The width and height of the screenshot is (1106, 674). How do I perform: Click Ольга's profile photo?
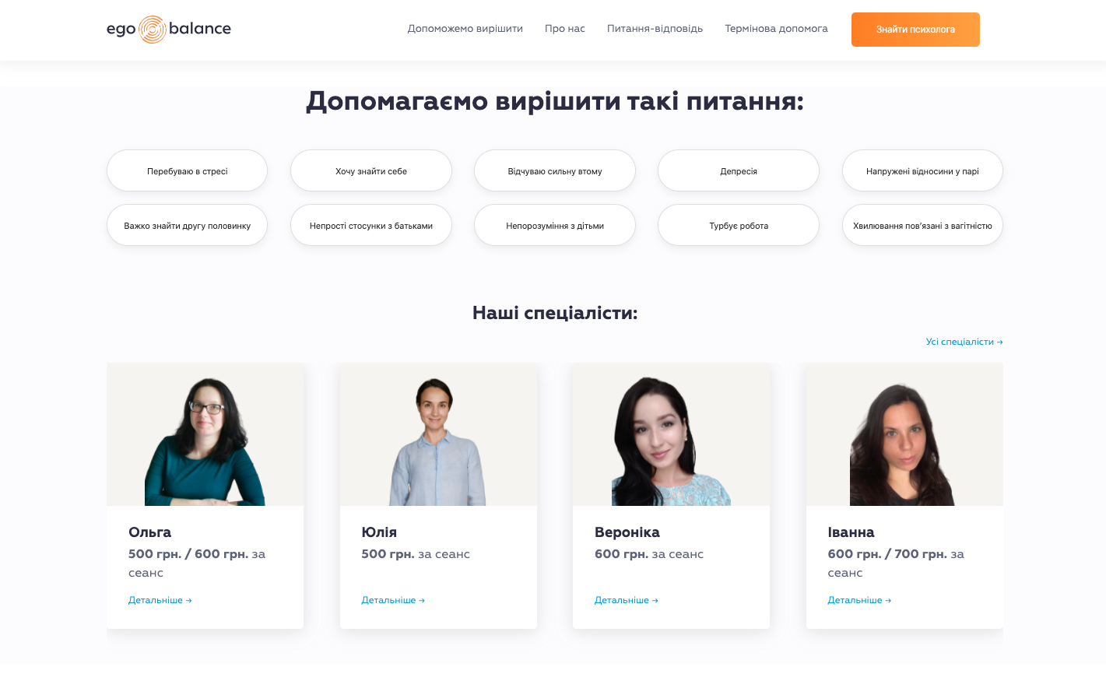205,434
